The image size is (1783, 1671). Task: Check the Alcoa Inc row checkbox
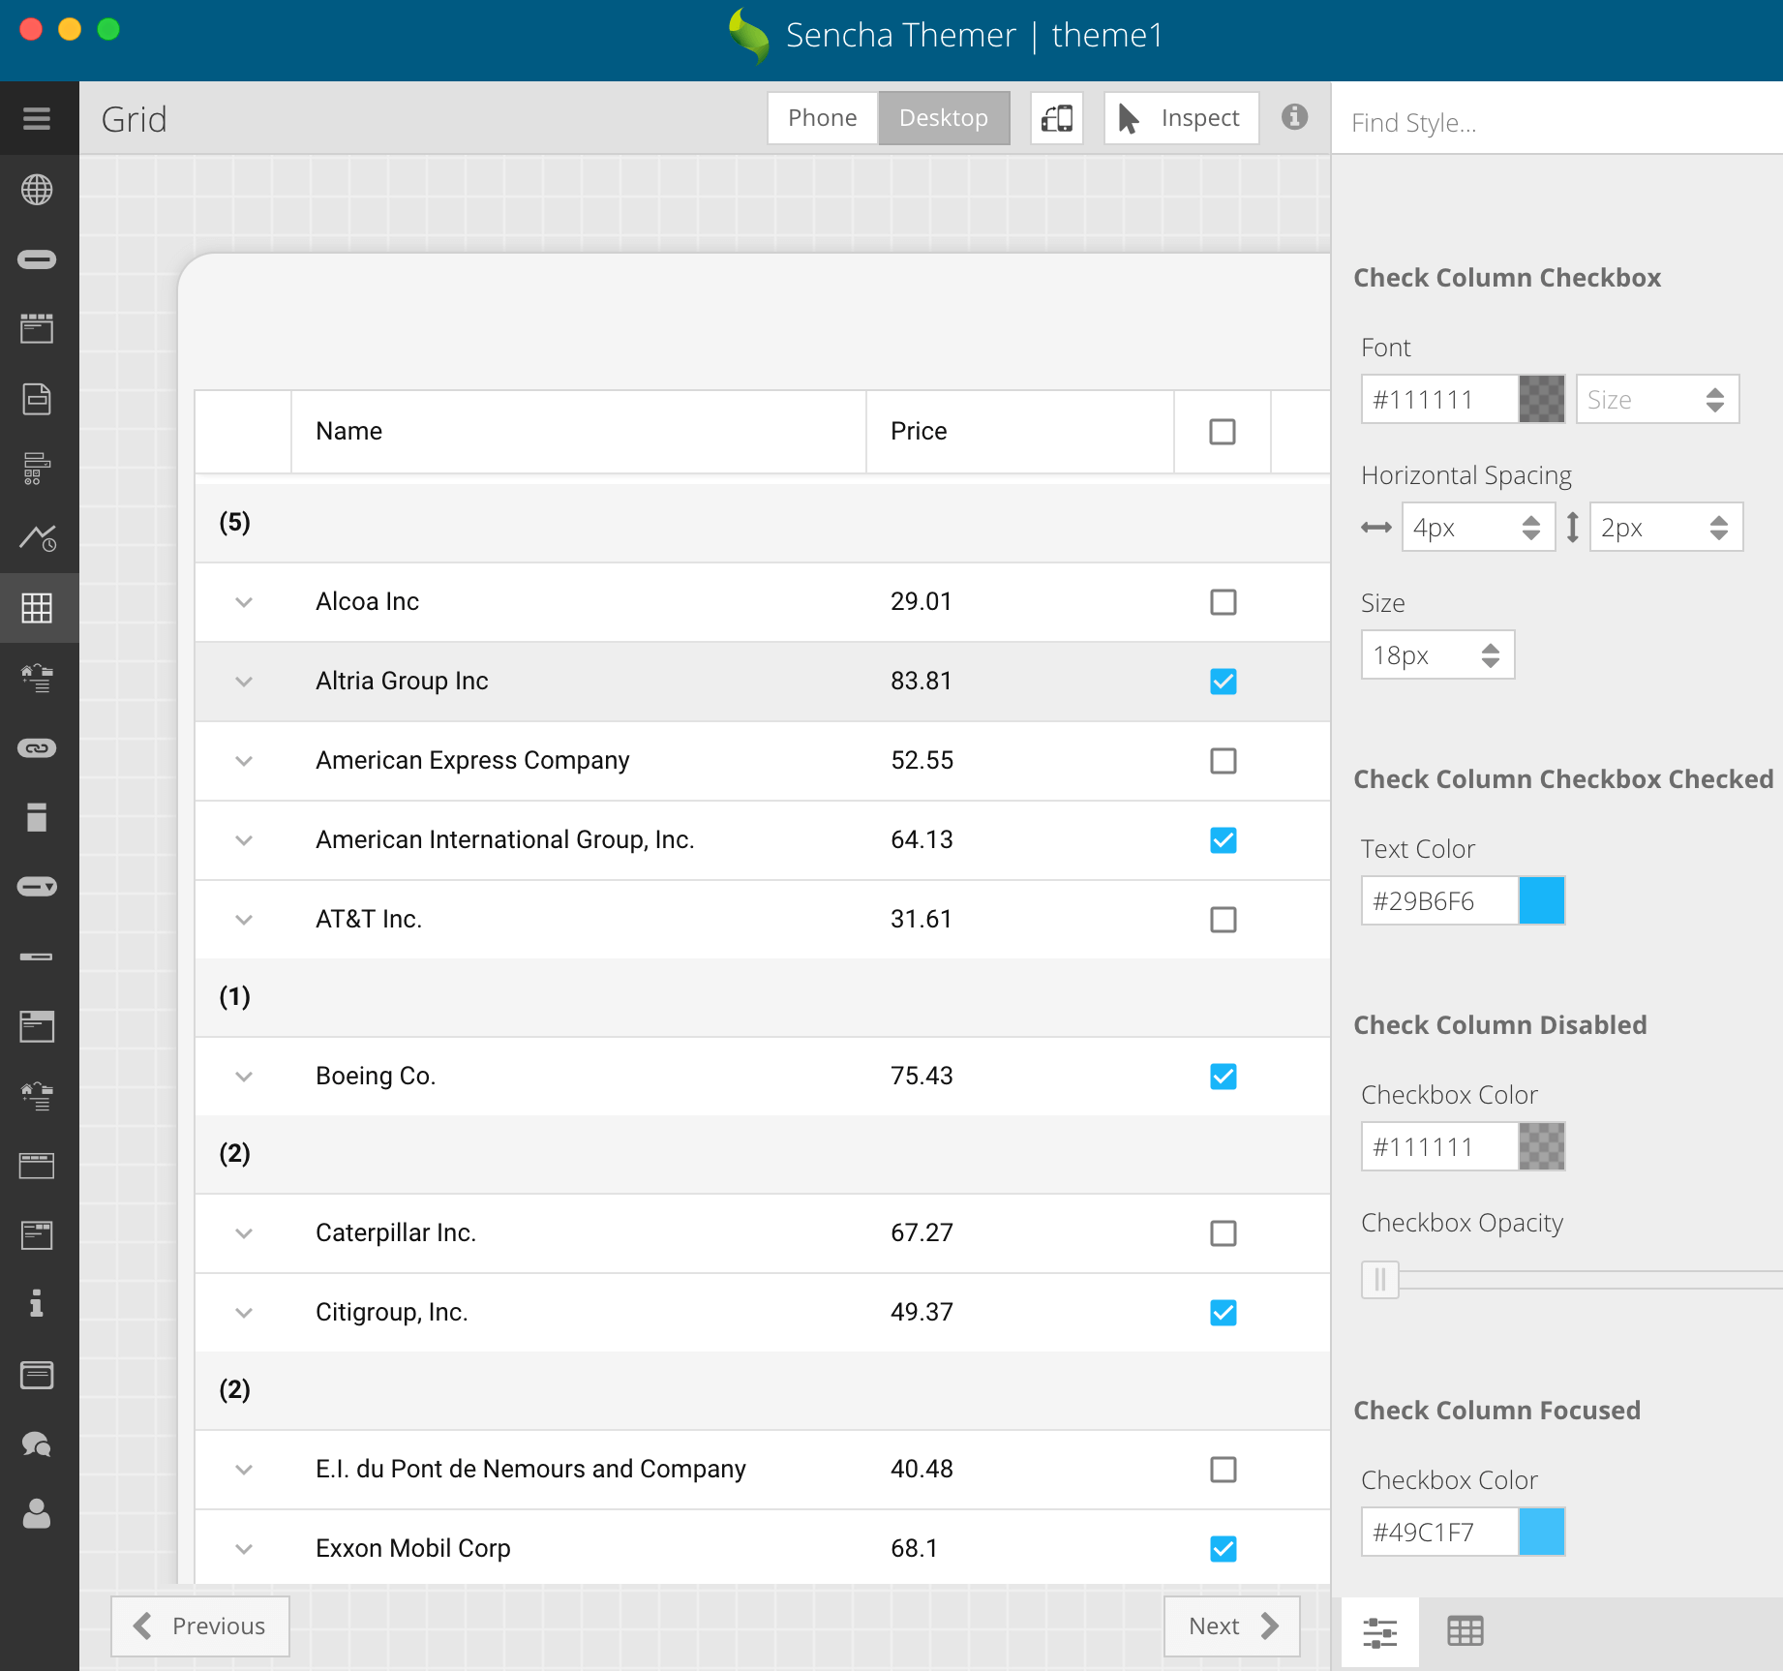click(1224, 602)
